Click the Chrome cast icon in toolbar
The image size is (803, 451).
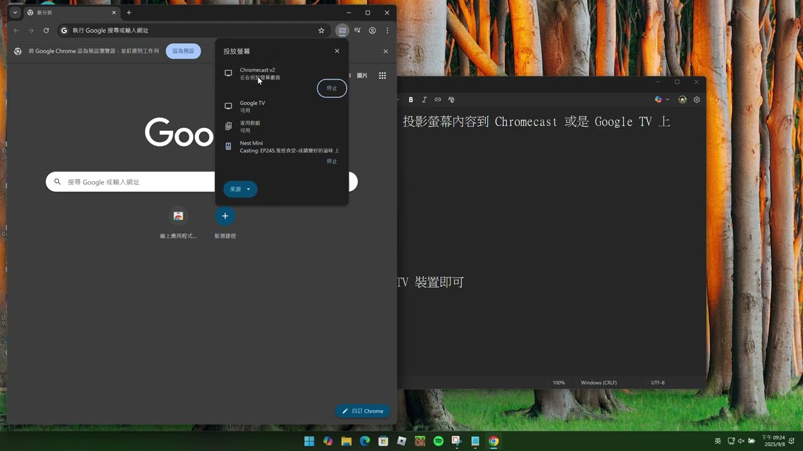[x=342, y=30]
